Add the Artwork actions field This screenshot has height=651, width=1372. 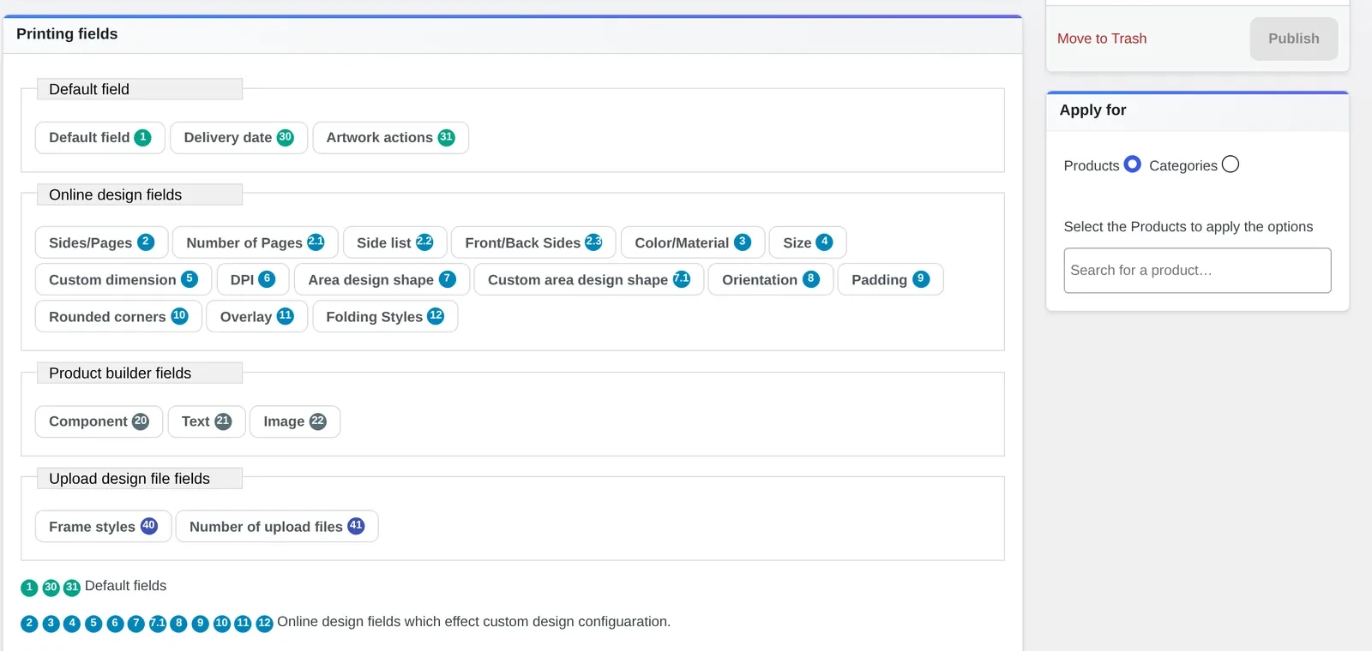point(390,138)
